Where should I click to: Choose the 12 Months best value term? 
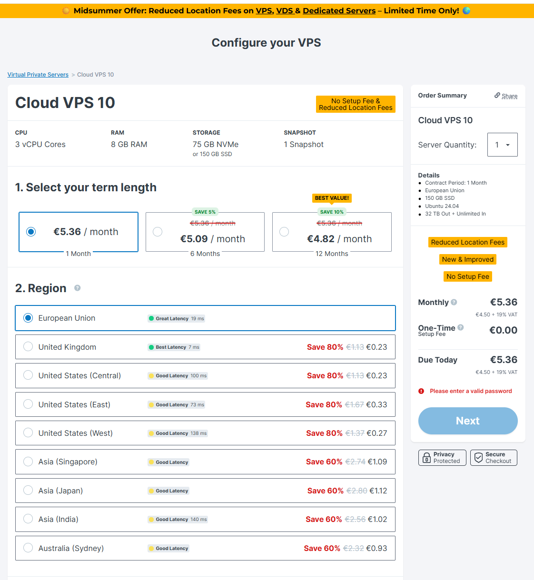[x=284, y=232]
